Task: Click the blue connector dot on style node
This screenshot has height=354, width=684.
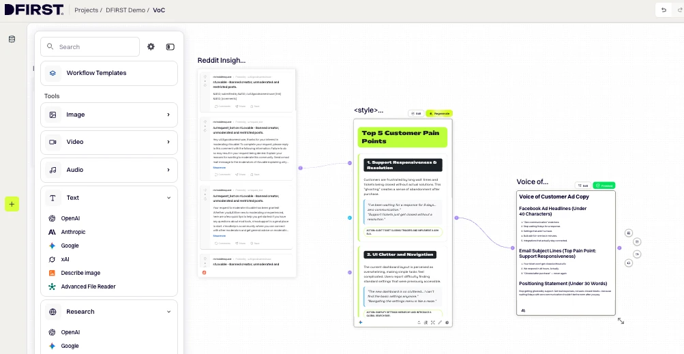Action: [x=349, y=218]
